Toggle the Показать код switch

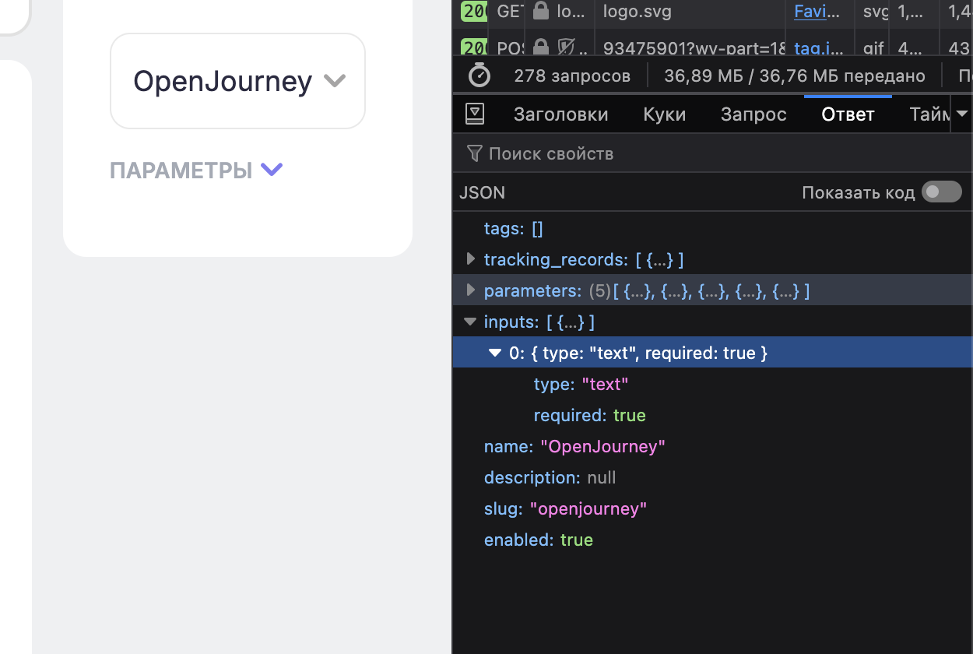[x=942, y=192]
